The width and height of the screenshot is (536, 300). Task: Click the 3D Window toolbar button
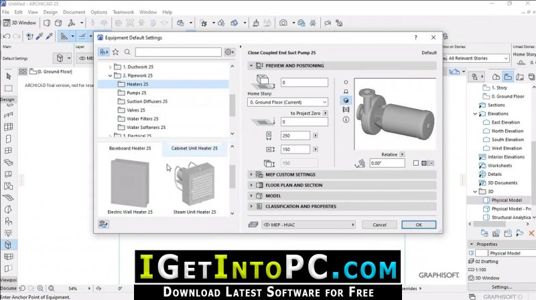point(20,23)
